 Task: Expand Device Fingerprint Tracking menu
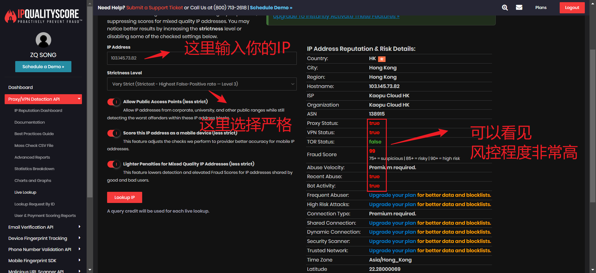point(43,238)
